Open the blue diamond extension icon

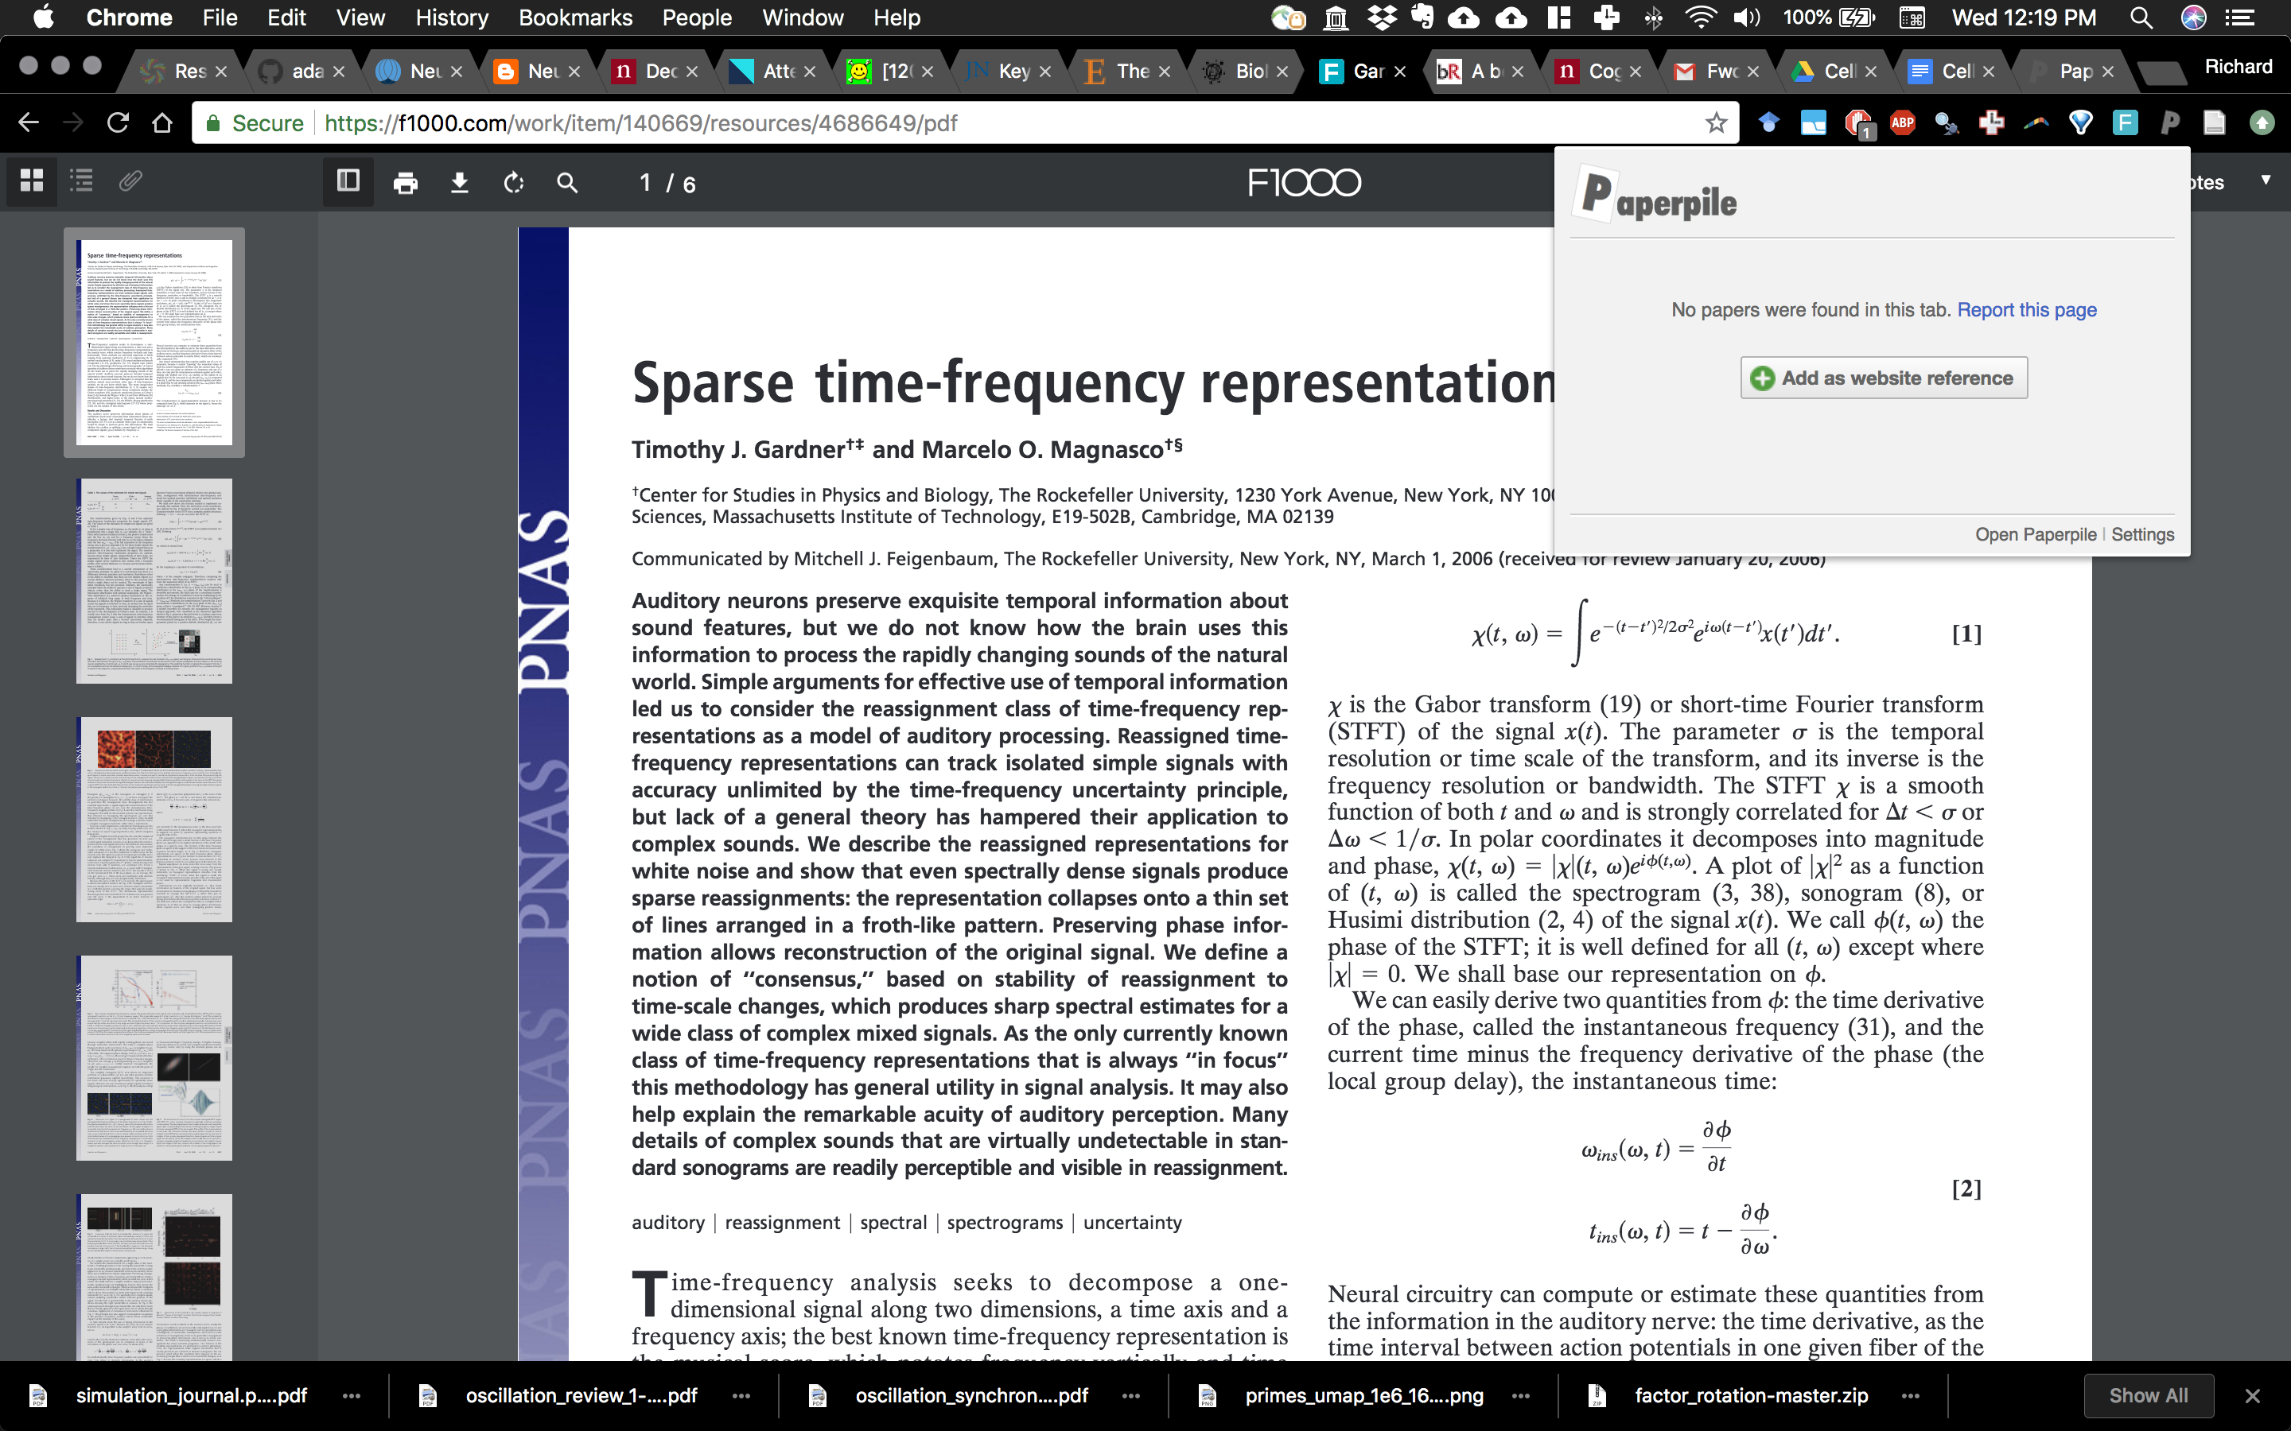(1768, 123)
